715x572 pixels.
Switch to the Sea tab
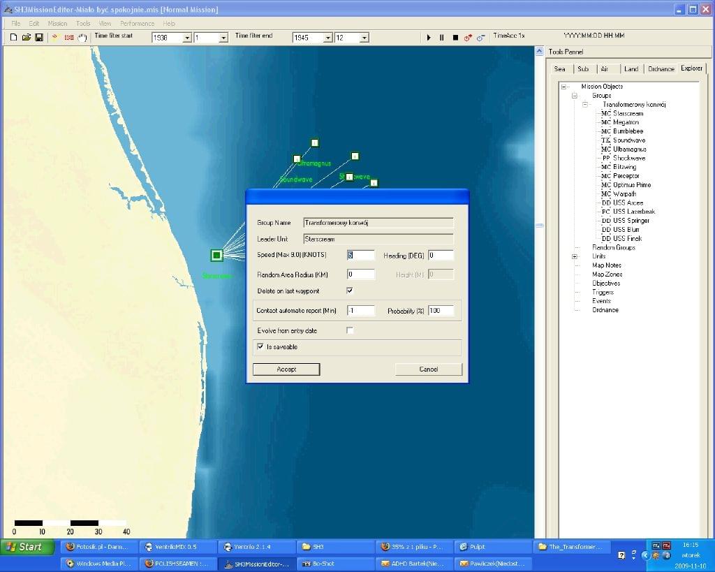click(x=560, y=69)
